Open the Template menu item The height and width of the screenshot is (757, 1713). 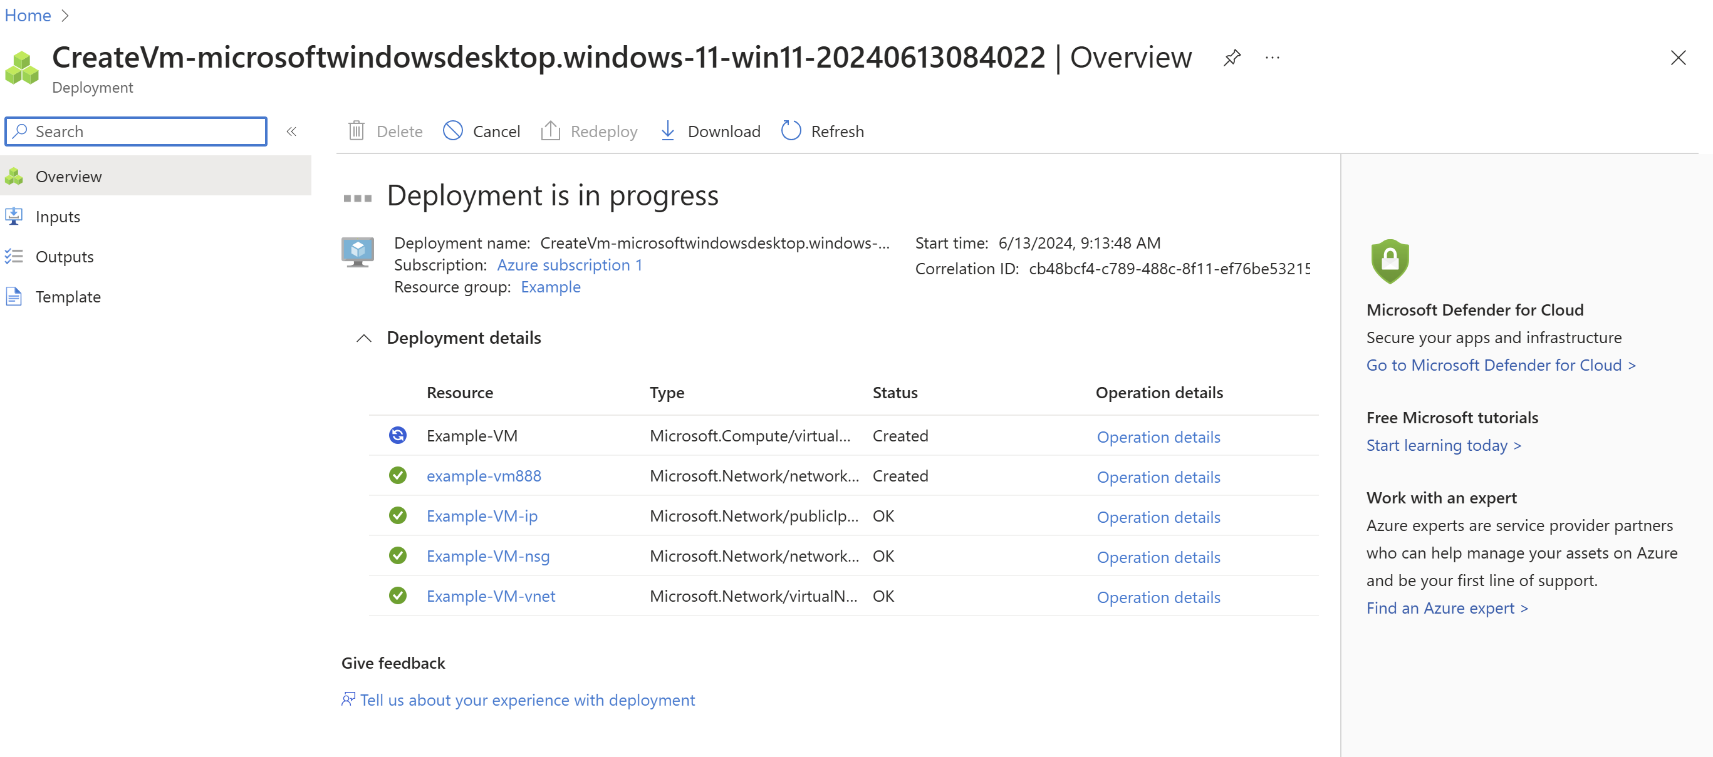tap(68, 296)
